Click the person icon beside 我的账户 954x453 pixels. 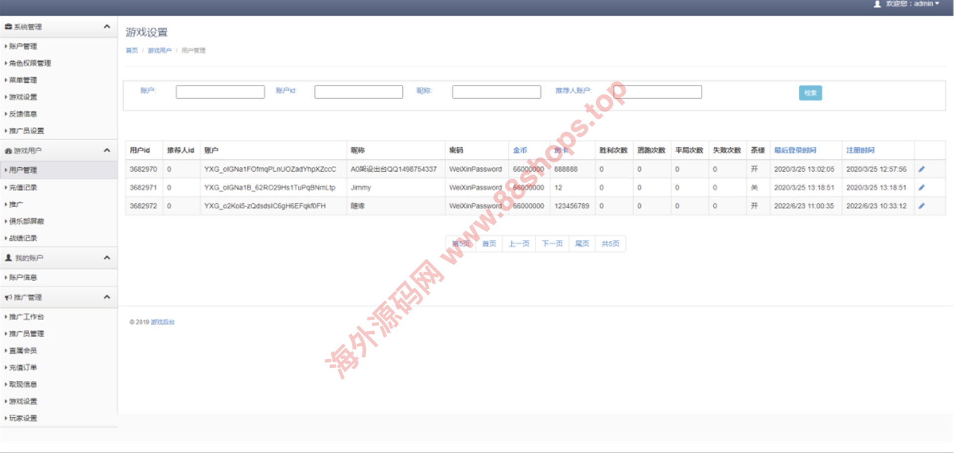coord(8,258)
